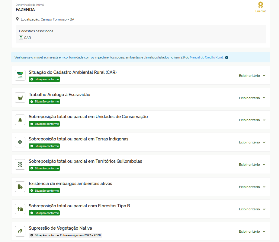Click the FAZENDA property name
This screenshot has height=242, width=279.
25,10
